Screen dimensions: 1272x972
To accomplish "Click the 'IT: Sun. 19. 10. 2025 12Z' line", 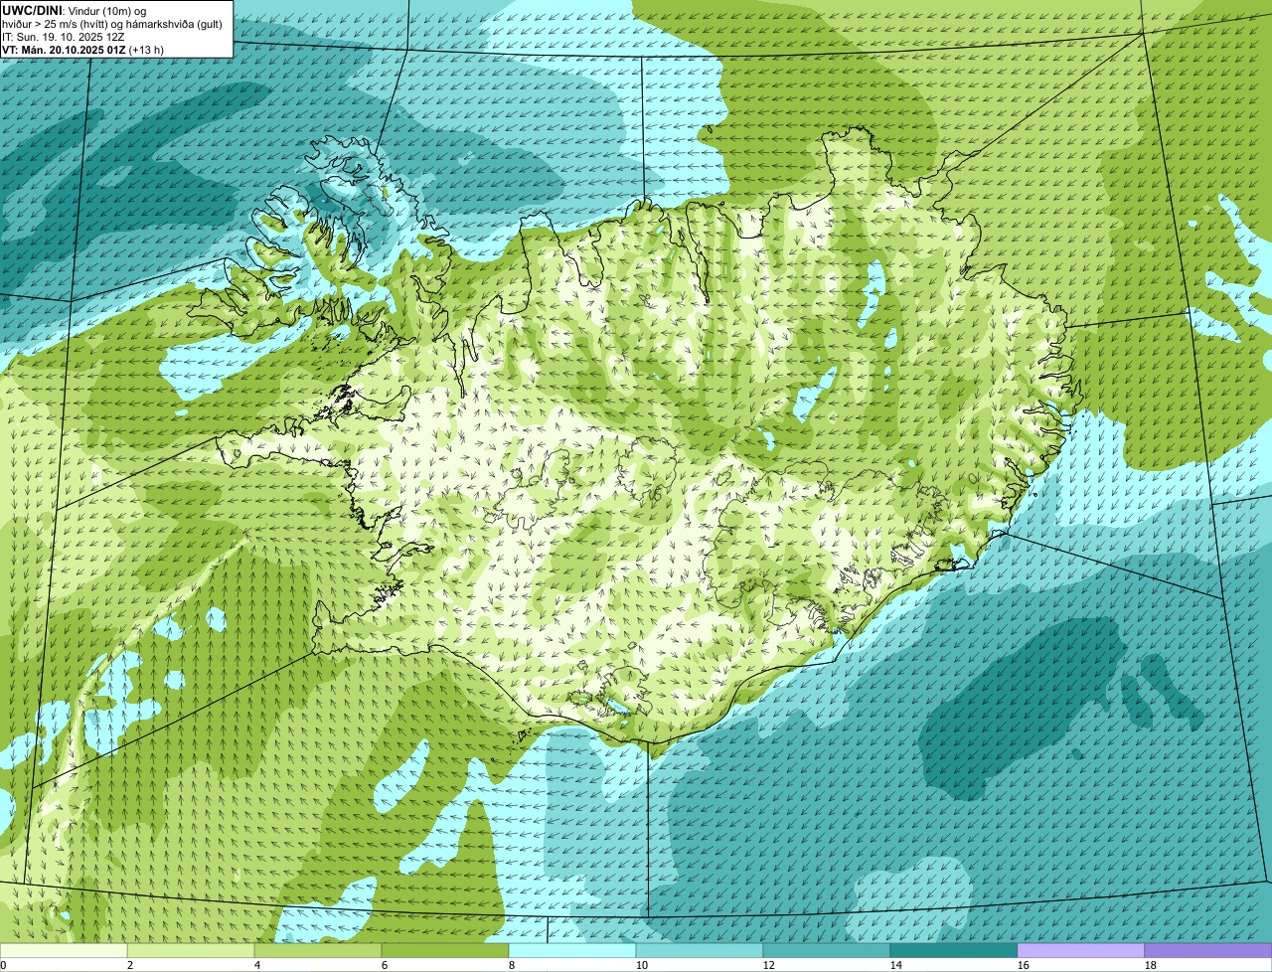I will [x=63, y=37].
